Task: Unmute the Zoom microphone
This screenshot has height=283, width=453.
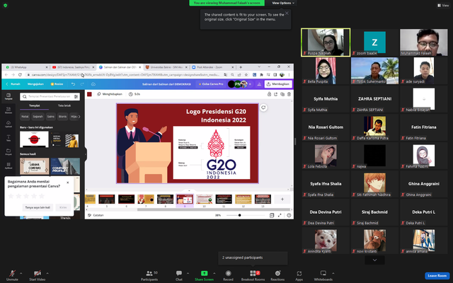Action: click(12, 275)
